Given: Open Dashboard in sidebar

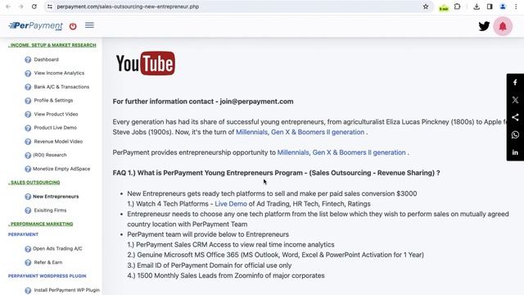Looking at the screenshot, I should 46,60.
